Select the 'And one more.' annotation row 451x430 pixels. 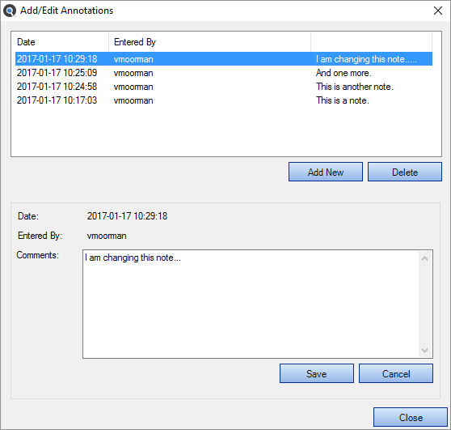pos(224,73)
